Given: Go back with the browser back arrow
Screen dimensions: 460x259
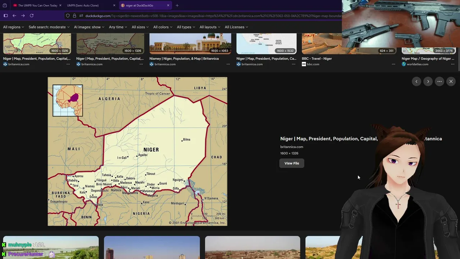Looking at the screenshot, I should click(14, 16).
